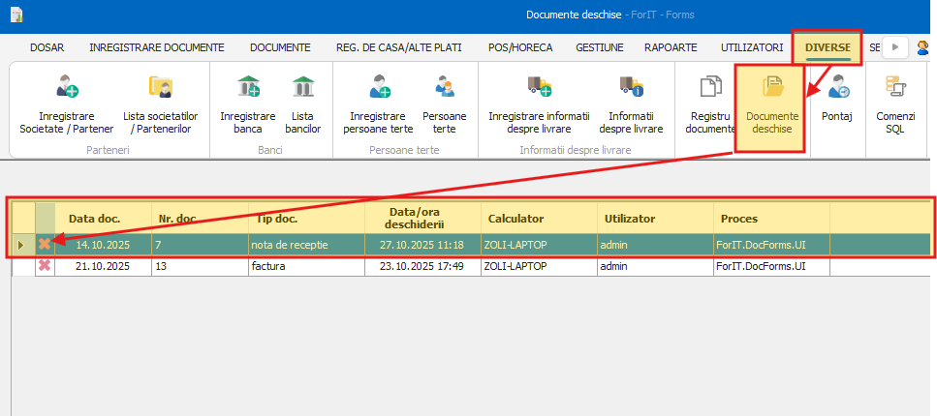Close the factura document row
The width and height of the screenshot is (937, 416).
[x=45, y=265]
